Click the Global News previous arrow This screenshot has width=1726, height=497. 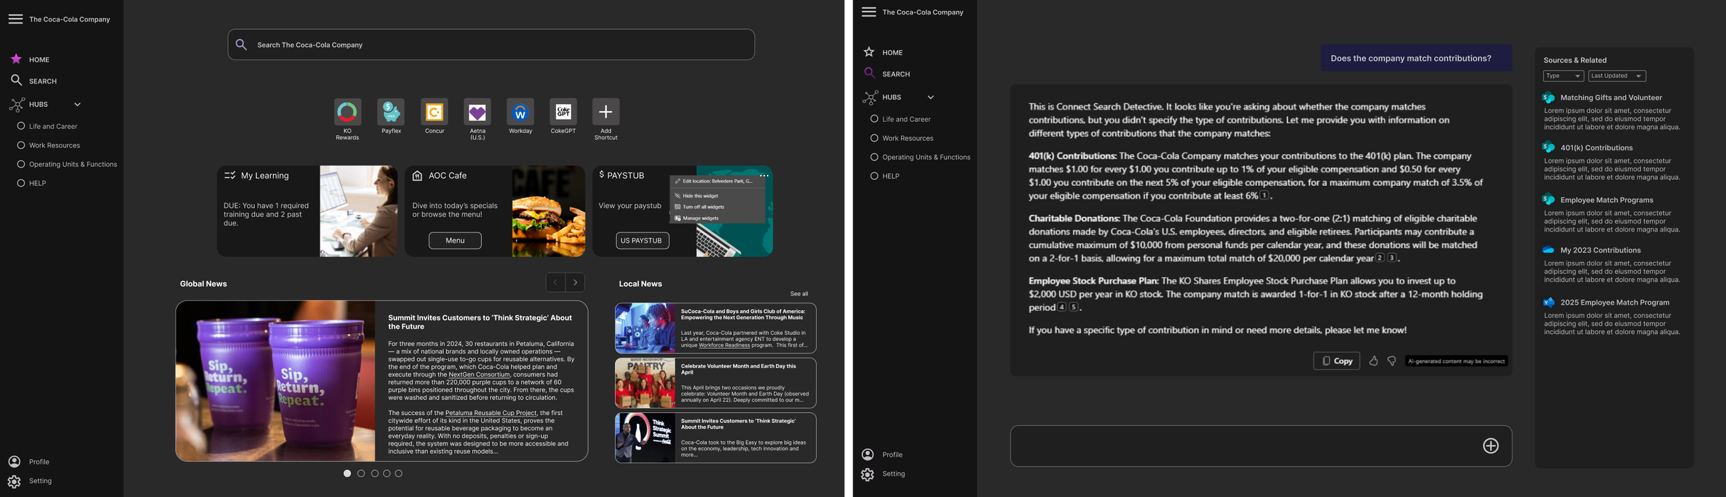click(555, 282)
